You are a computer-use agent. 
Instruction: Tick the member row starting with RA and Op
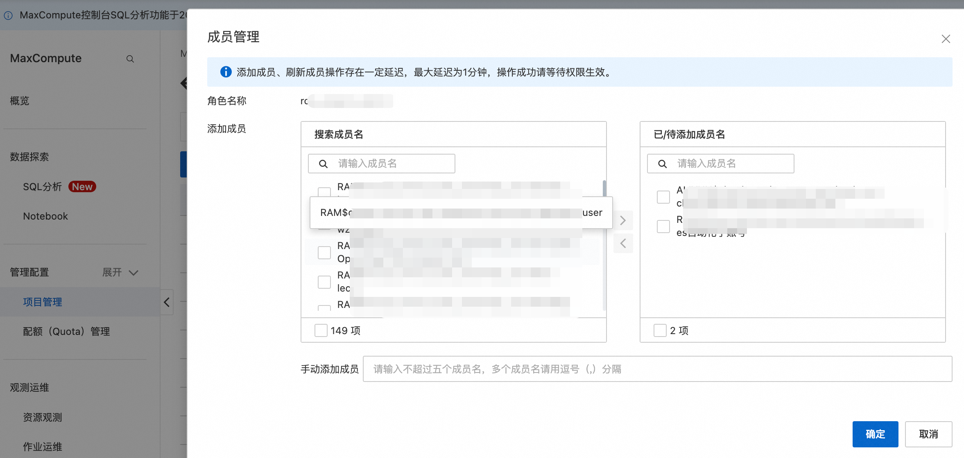click(x=324, y=252)
